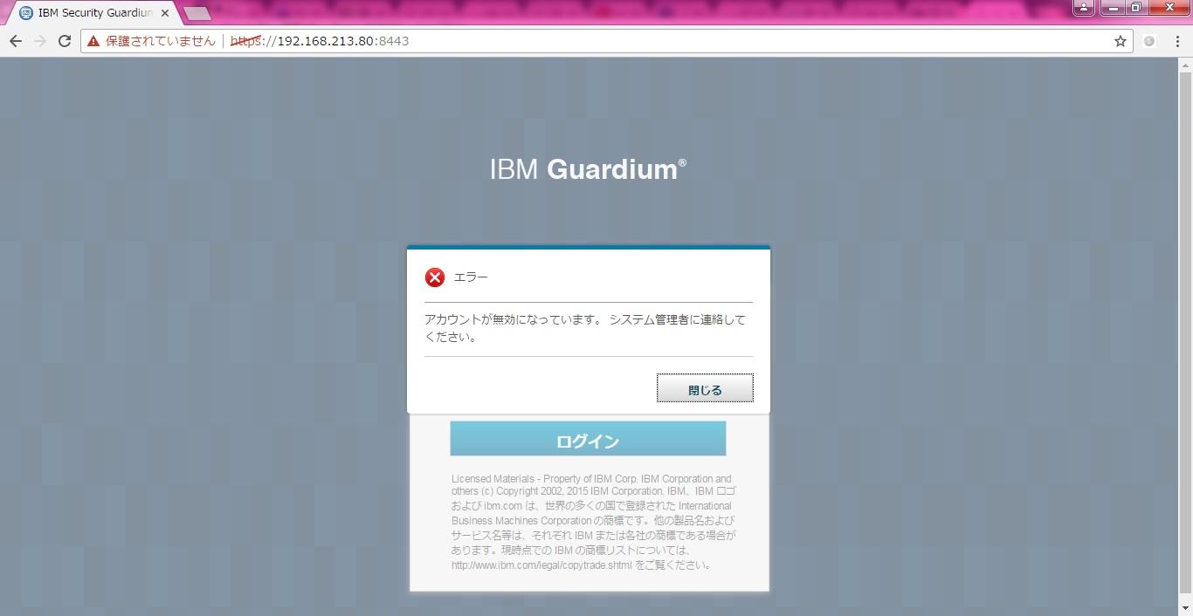Click the 保護されていません security label

point(161,41)
